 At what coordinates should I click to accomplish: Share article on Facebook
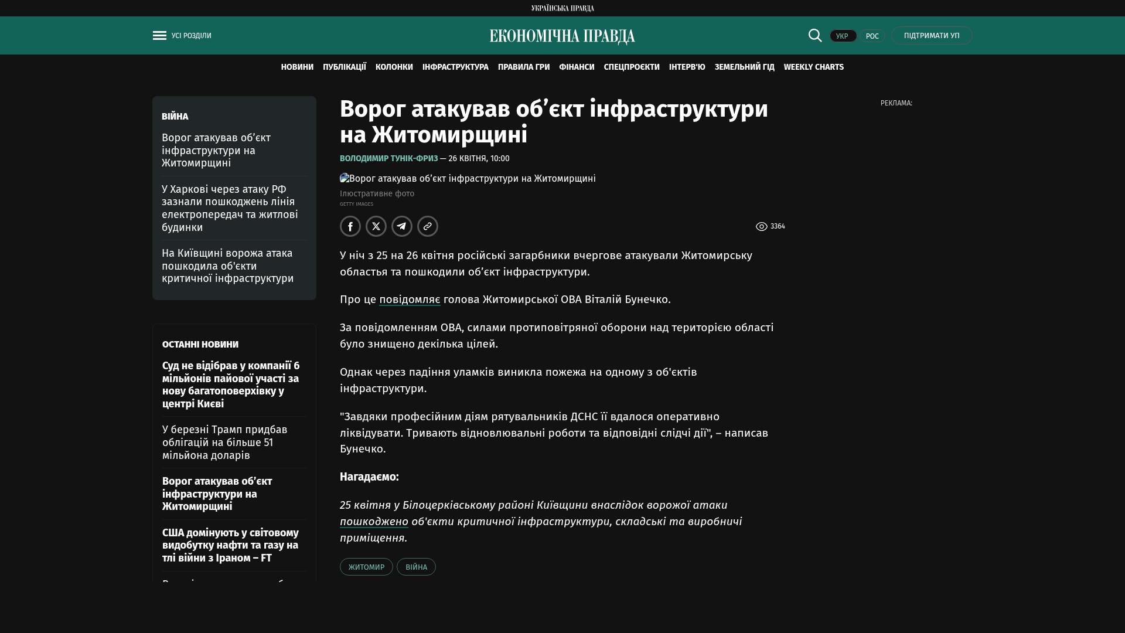[350, 226]
